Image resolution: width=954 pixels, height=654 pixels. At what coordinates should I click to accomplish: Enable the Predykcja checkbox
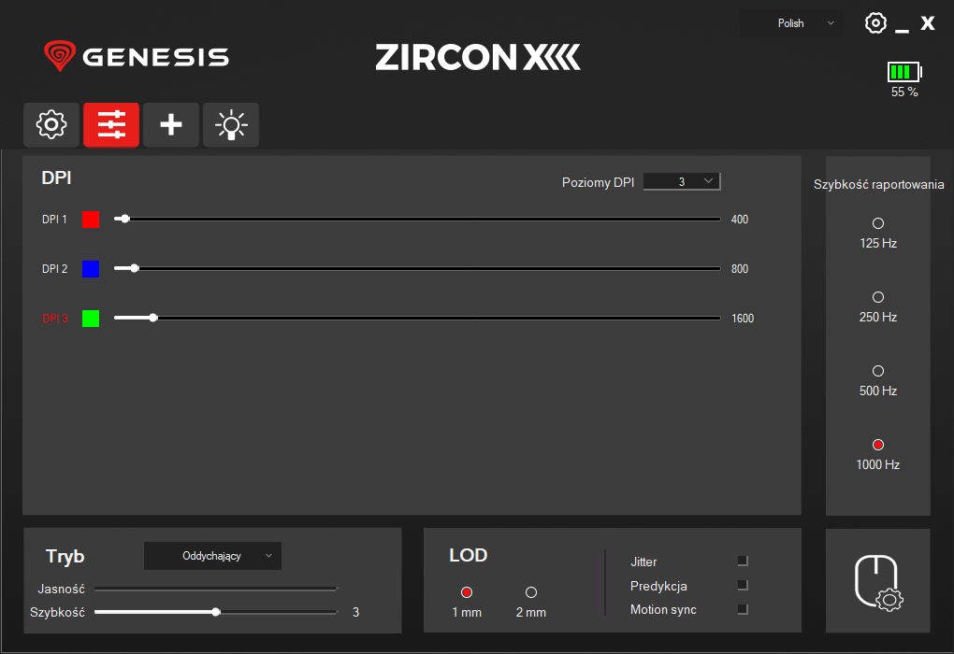743,586
